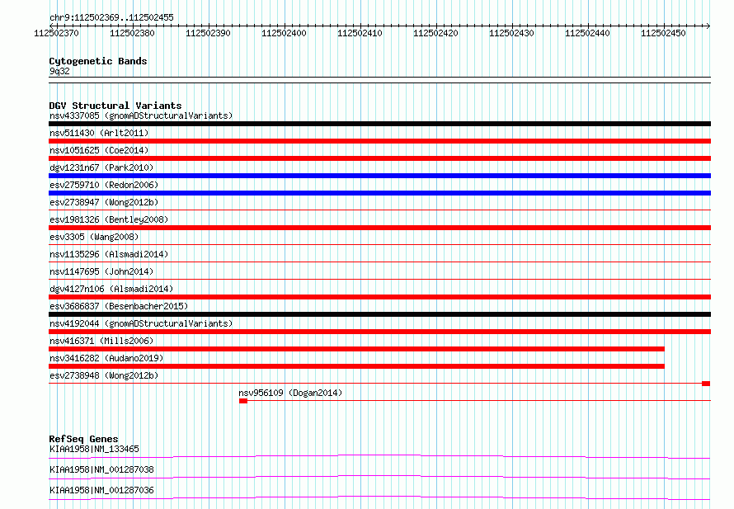
Task: Click ruler position 112502370
Action: point(57,33)
